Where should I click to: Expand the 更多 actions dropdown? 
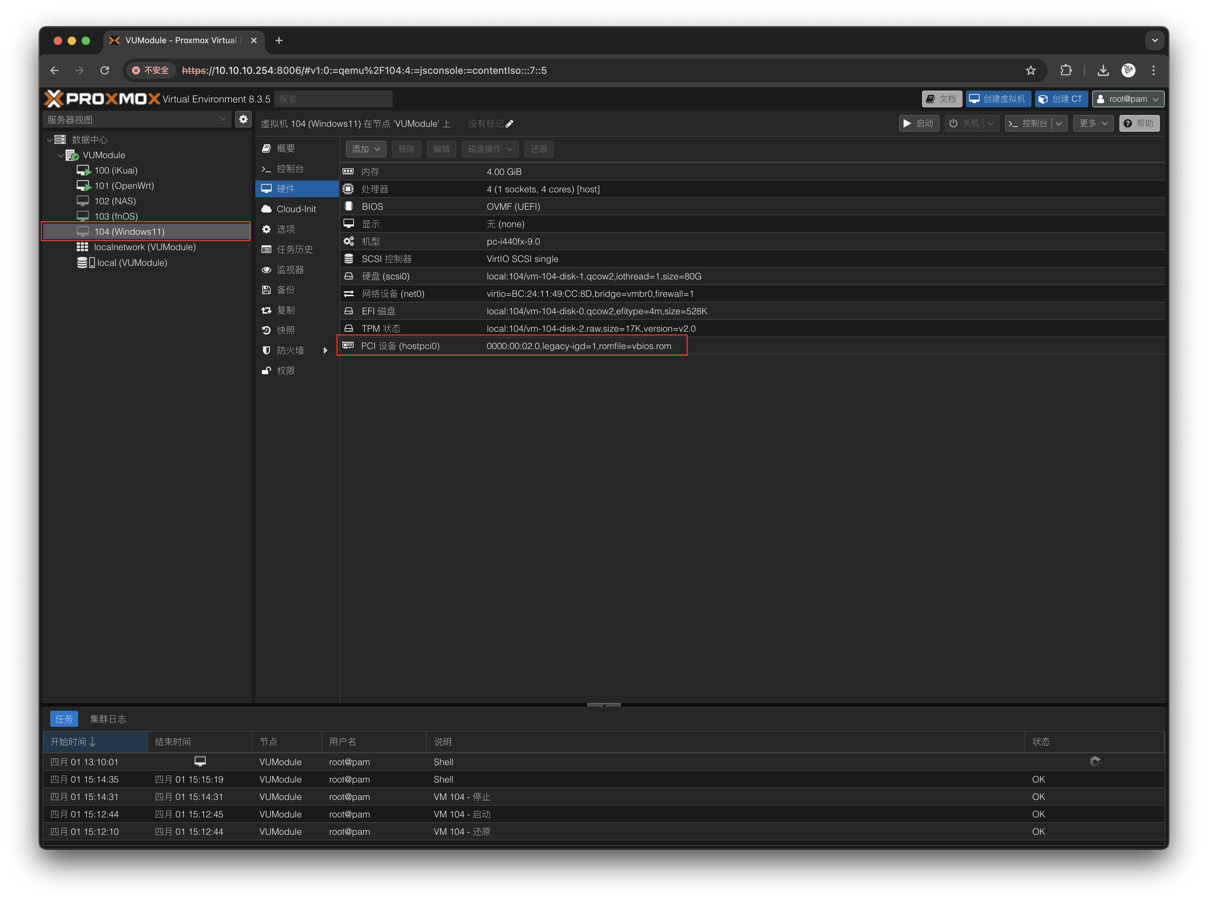pos(1093,123)
